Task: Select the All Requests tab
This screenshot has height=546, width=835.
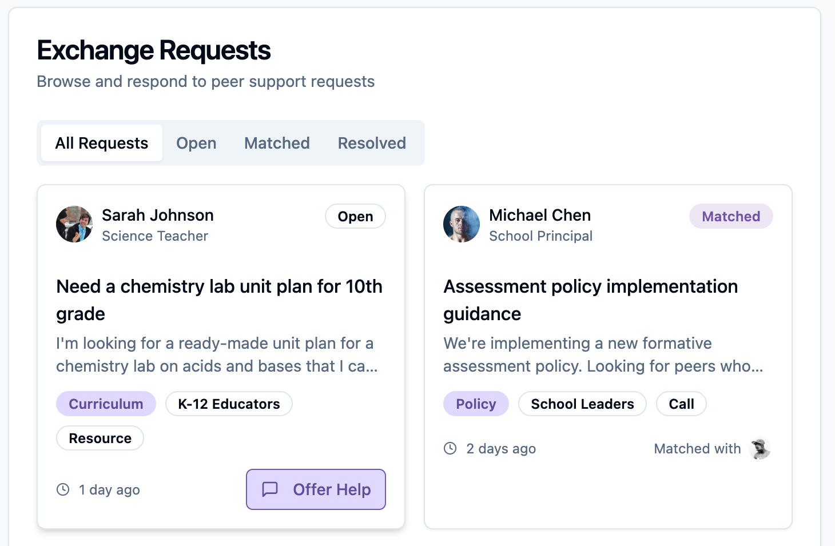Action: [102, 143]
